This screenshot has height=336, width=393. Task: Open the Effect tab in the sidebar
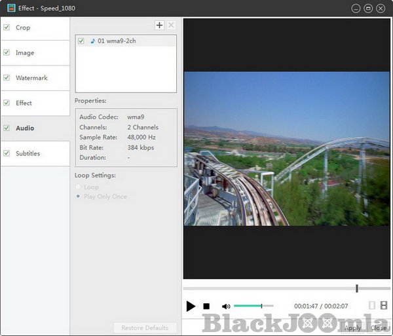point(24,103)
